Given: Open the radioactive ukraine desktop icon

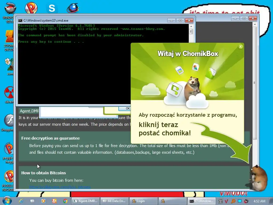Looking at the screenshot, I should 9,95.
